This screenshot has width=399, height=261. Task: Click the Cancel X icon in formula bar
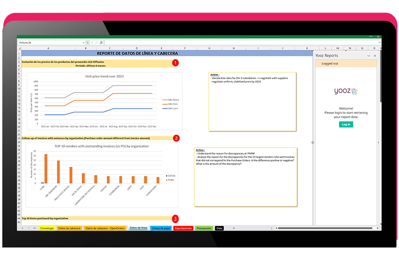pyautogui.click(x=92, y=42)
